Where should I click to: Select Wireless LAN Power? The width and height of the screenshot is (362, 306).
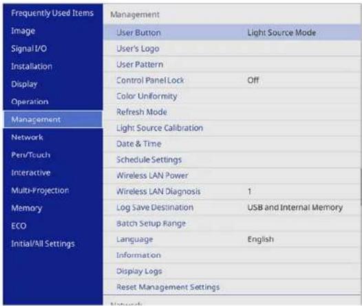(x=232, y=176)
